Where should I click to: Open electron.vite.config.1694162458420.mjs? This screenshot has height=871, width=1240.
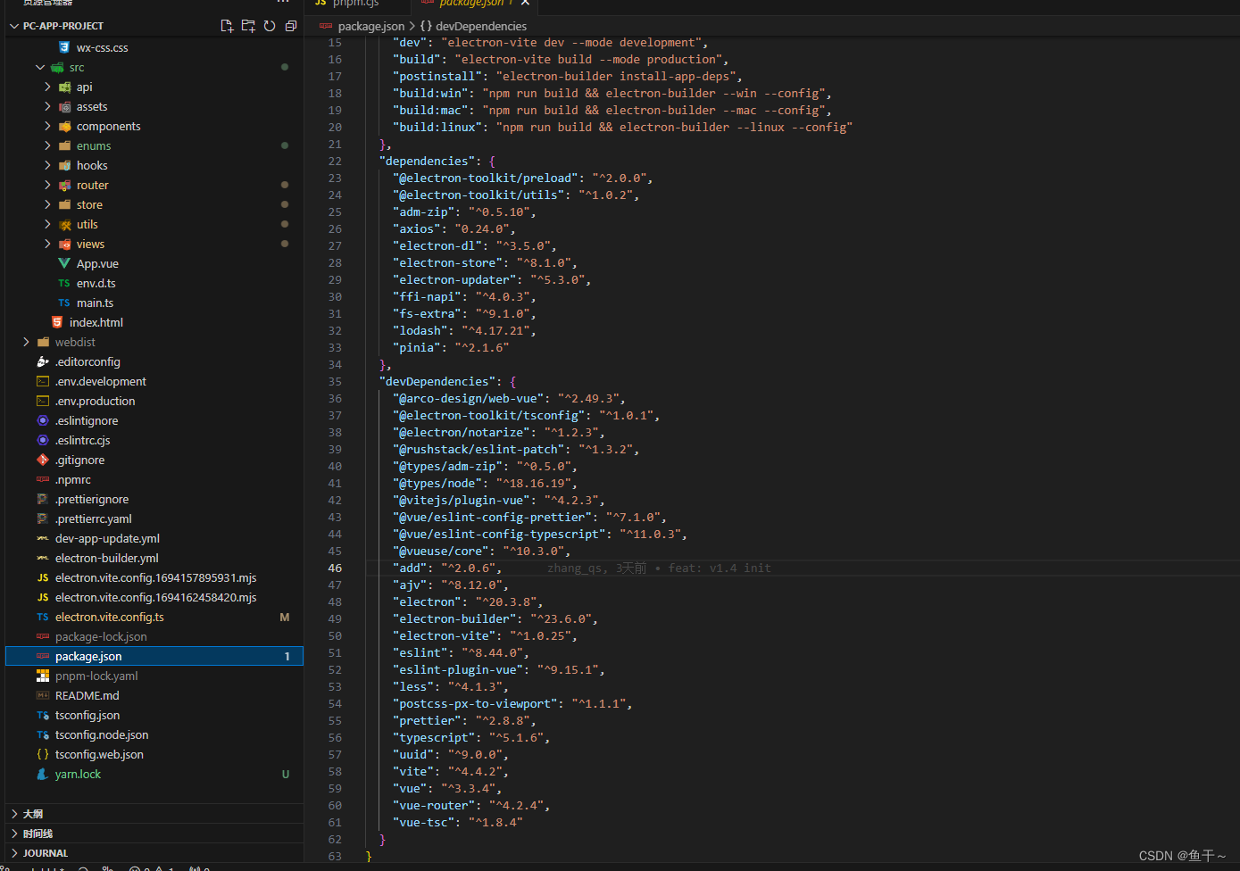coord(154,597)
